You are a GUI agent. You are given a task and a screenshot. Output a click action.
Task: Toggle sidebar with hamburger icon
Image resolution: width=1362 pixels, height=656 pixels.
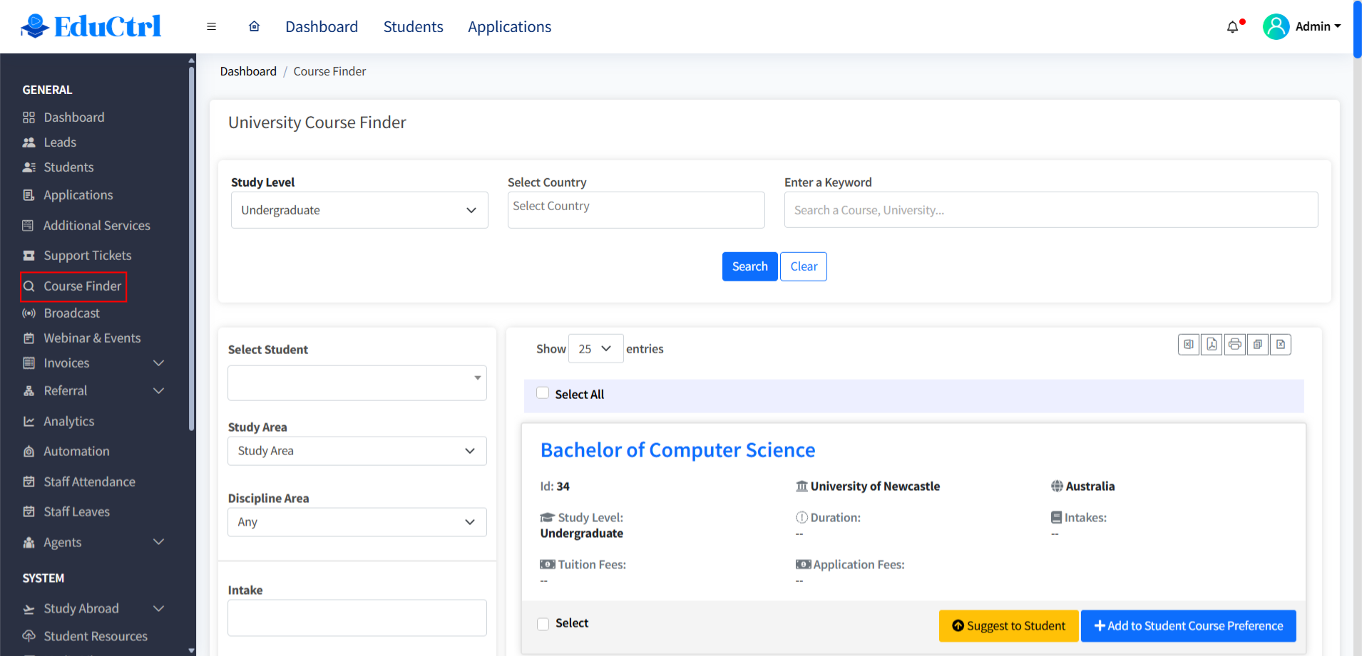(211, 26)
